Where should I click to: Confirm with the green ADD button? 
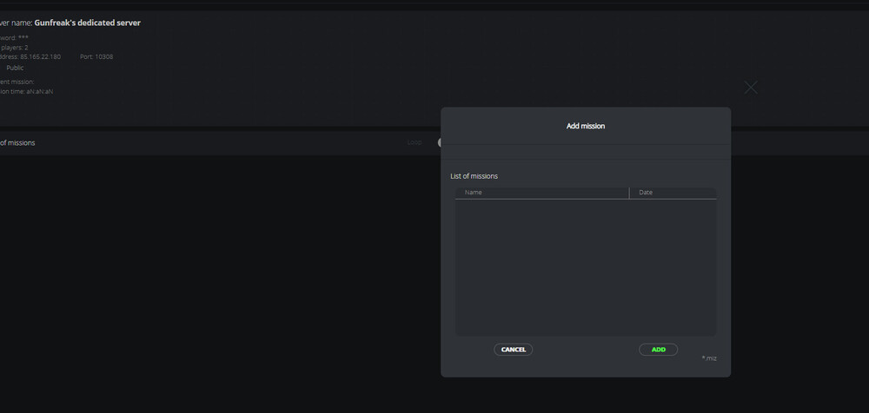tap(659, 350)
